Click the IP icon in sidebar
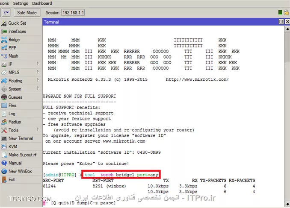This screenshot has width=290, height=208. (x=4, y=64)
